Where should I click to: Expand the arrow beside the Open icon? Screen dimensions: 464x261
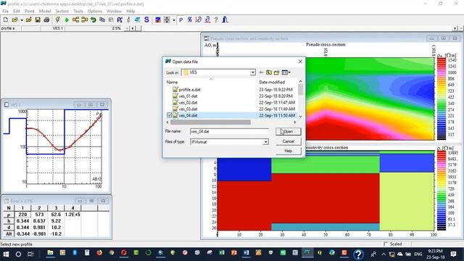pyautogui.click(x=22, y=20)
